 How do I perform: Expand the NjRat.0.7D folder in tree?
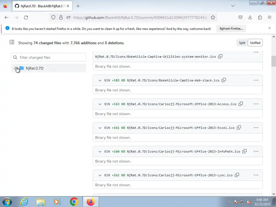pos(15,68)
